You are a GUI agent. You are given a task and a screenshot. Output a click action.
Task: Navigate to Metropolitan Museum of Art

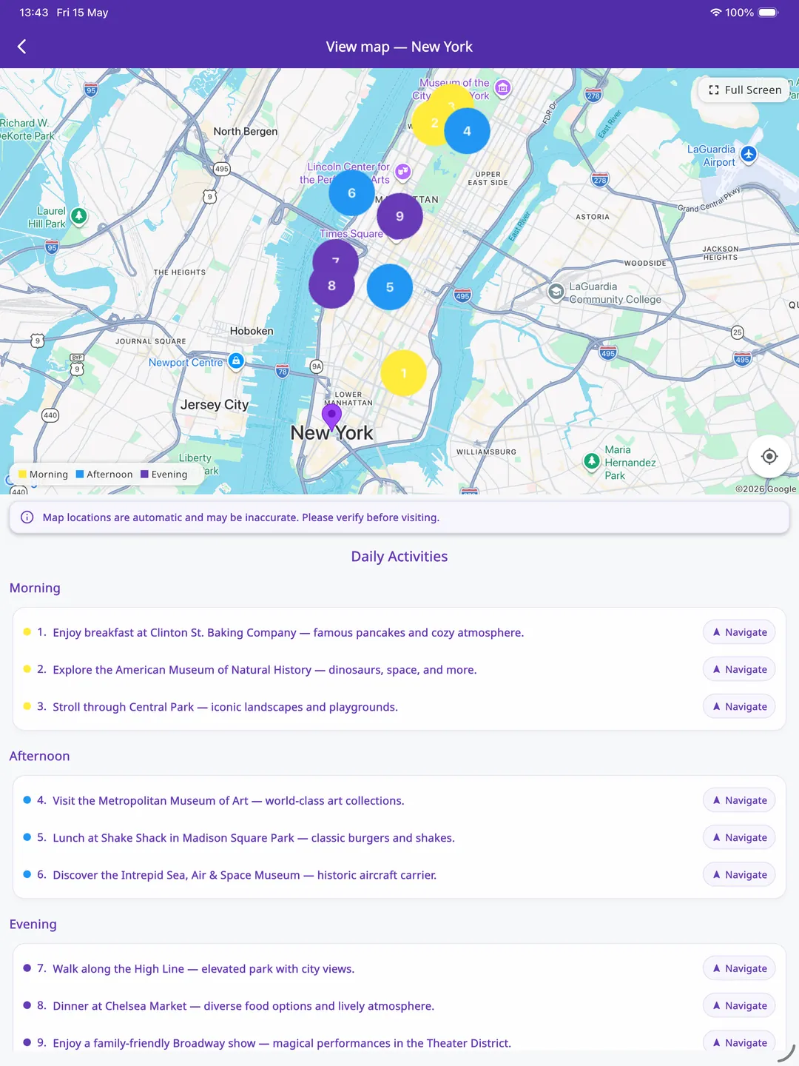(739, 800)
